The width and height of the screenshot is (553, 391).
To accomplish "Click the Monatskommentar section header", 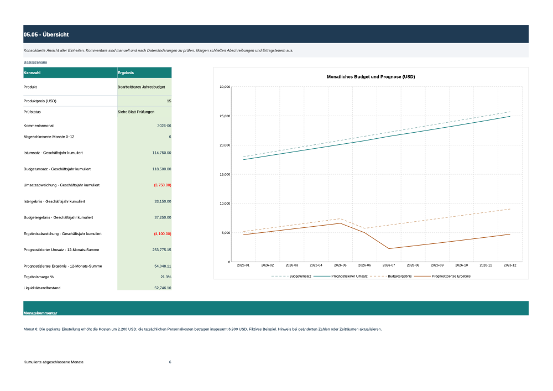I will coord(276,308).
